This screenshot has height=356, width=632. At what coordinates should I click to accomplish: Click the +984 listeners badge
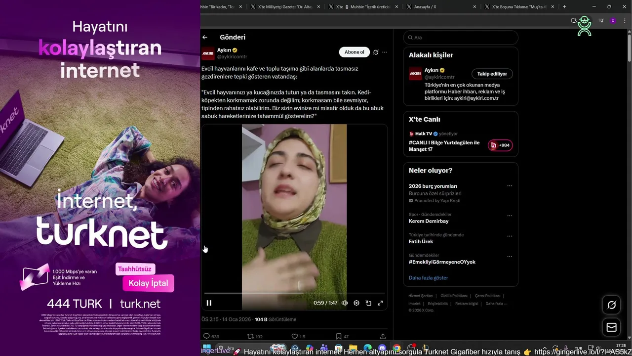click(500, 145)
